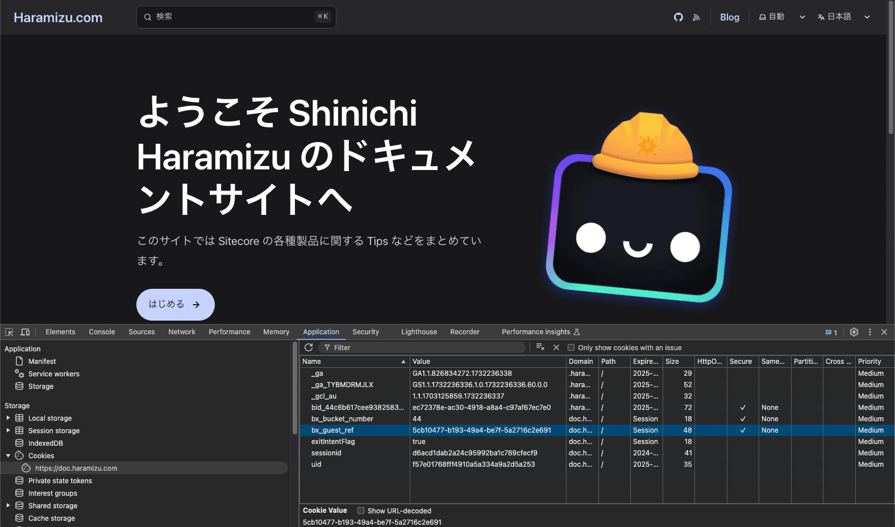Open the theme selector dropdown

(x=782, y=17)
